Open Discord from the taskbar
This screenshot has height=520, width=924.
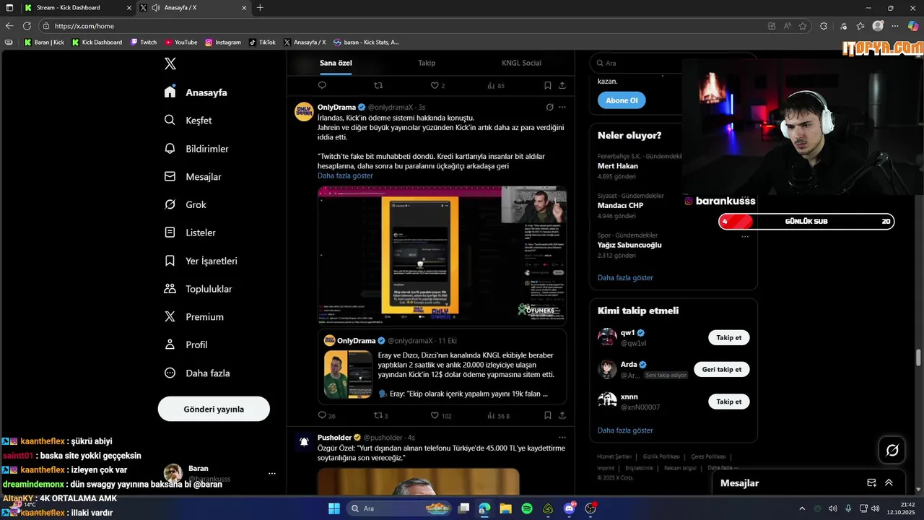click(570, 508)
